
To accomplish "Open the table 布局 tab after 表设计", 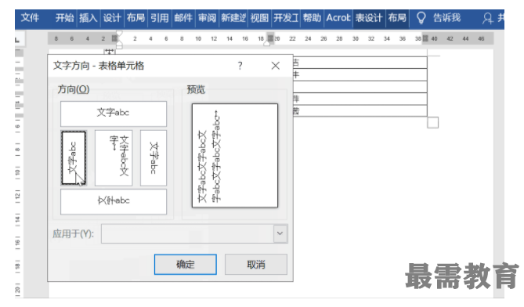I will pyautogui.click(x=397, y=18).
